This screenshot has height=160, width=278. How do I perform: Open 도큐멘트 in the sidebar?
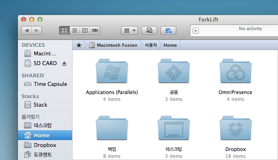pyautogui.click(x=45, y=154)
